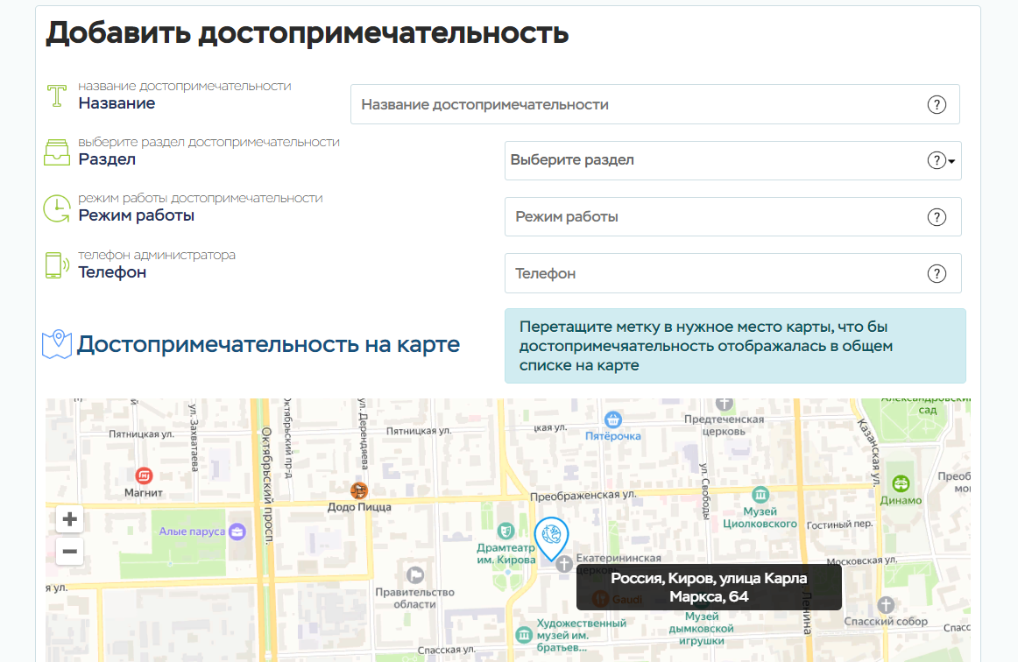
Task: Click the help icon in the Режим работы field
Action: 937,217
